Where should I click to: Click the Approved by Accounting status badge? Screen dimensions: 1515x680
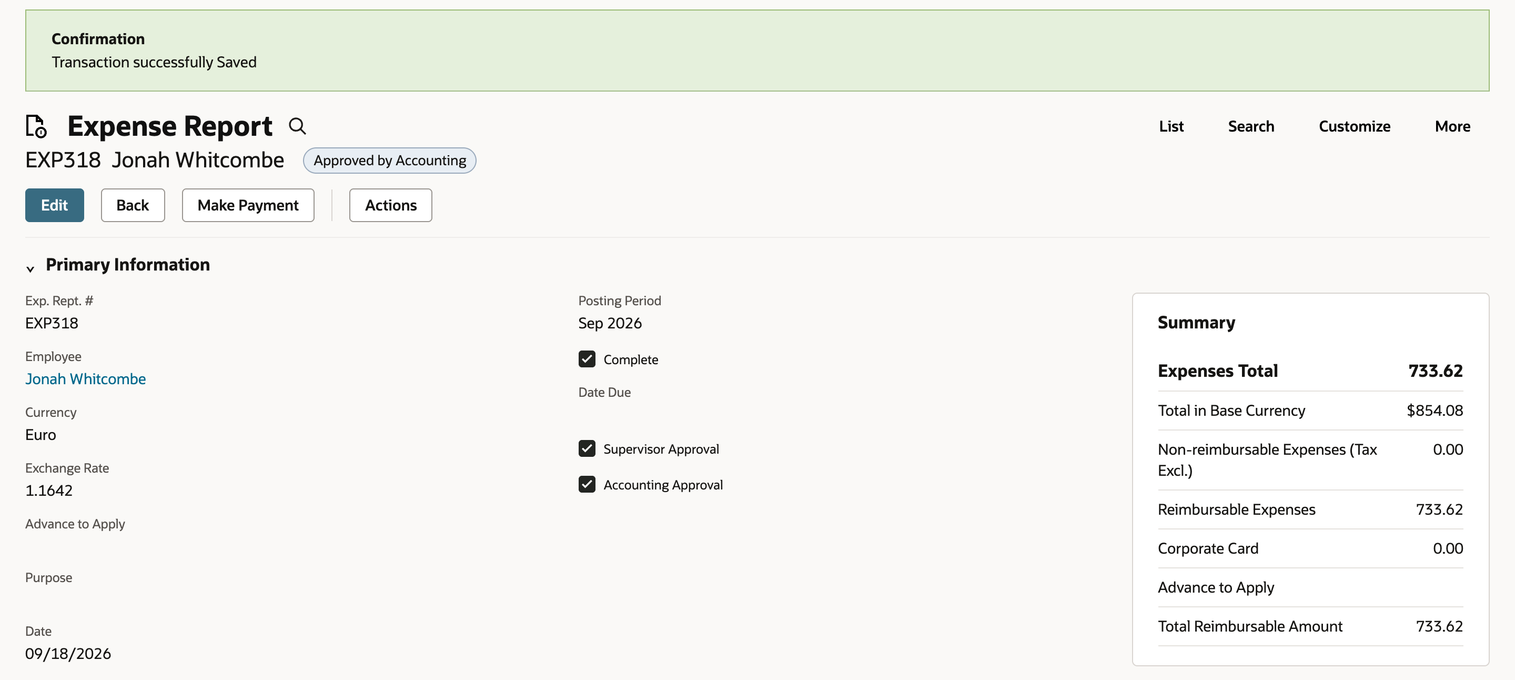click(389, 160)
